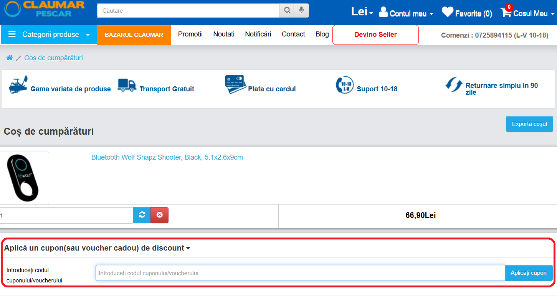This screenshot has width=557, height=297.
Task: Click the Devino Seller button
Action: [375, 35]
